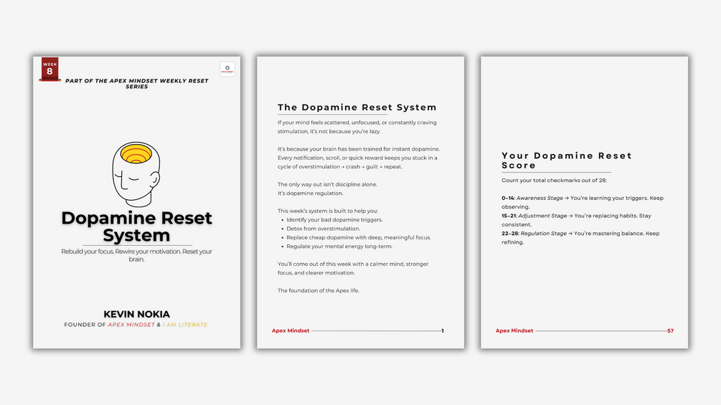The image size is (721, 405).
Task: Click the '22–28: Regulation Stage' line
Action: 580,238
